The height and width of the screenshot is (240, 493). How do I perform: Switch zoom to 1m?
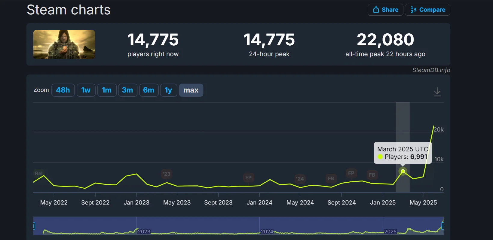tap(107, 90)
